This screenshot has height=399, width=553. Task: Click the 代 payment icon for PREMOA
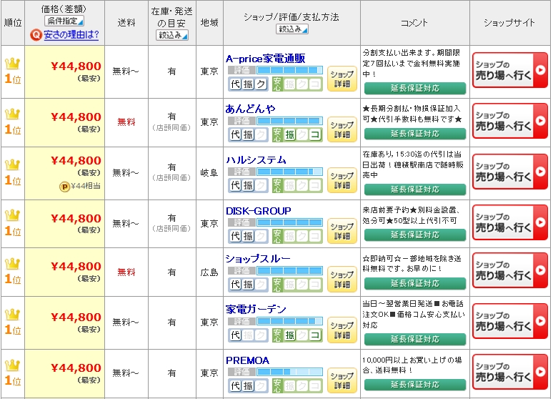[x=235, y=386]
